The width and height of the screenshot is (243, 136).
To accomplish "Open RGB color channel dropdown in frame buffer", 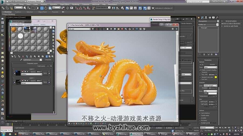I will [x=79, y=29].
